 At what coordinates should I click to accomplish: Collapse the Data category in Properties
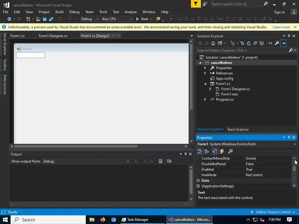tap(198, 180)
